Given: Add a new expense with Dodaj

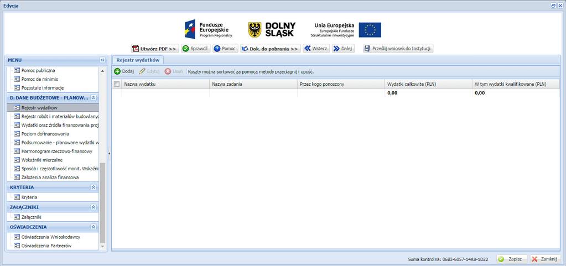Looking at the screenshot, I should pos(124,71).
